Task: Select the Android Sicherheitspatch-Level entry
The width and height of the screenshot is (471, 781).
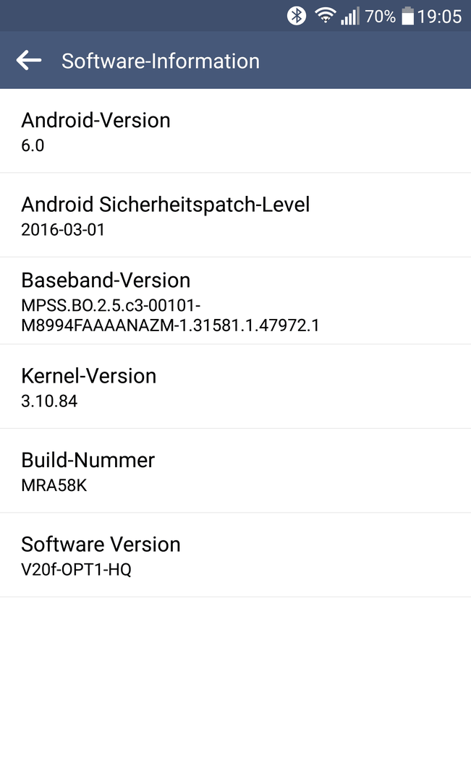Action: coord(235,215)
